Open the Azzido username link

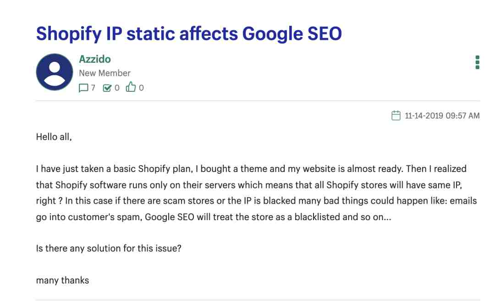[x=95, y=59]
